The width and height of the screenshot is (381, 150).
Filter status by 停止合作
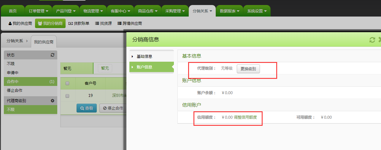[x=31, y=90]
